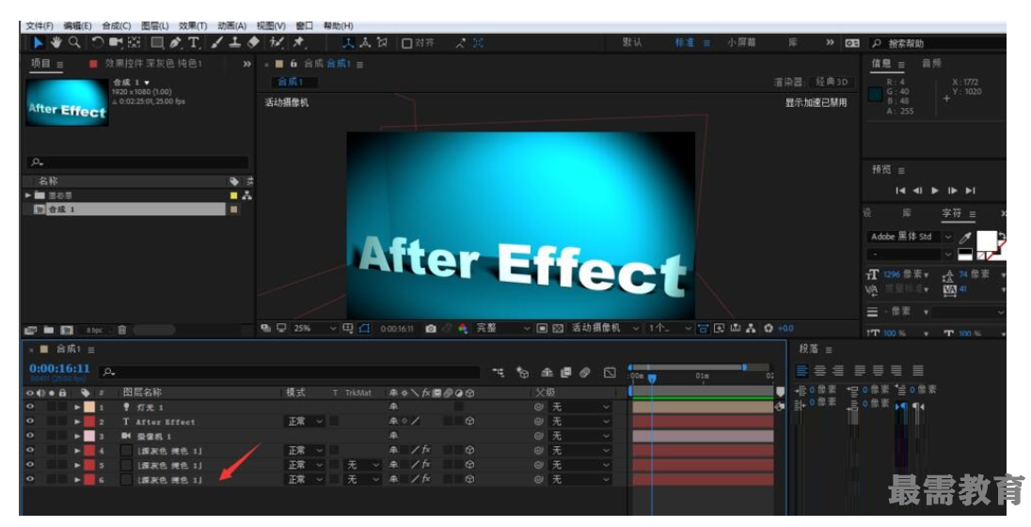Click the fill color swatch in Character panel
The width and height of the screenshot is (1031, 527).
pyautogui.click(x=986, y=240)
